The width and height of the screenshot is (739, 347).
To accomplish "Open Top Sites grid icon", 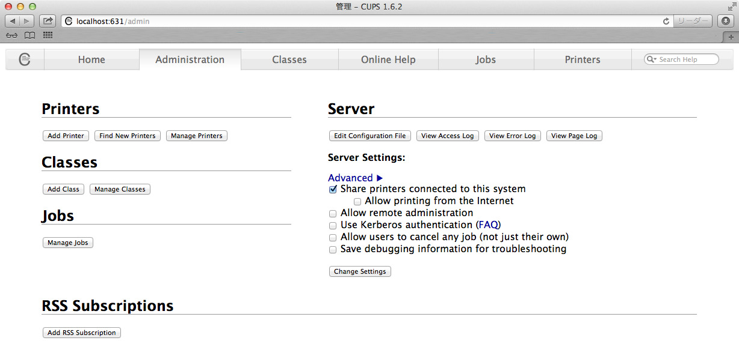I will pos(48,35).
